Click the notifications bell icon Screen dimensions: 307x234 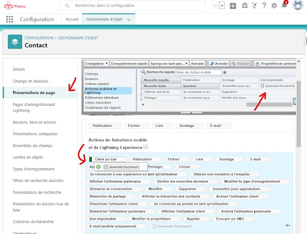(284, 5)
